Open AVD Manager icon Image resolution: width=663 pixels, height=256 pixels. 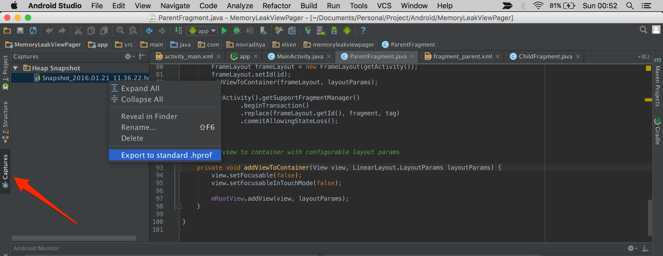321,31
